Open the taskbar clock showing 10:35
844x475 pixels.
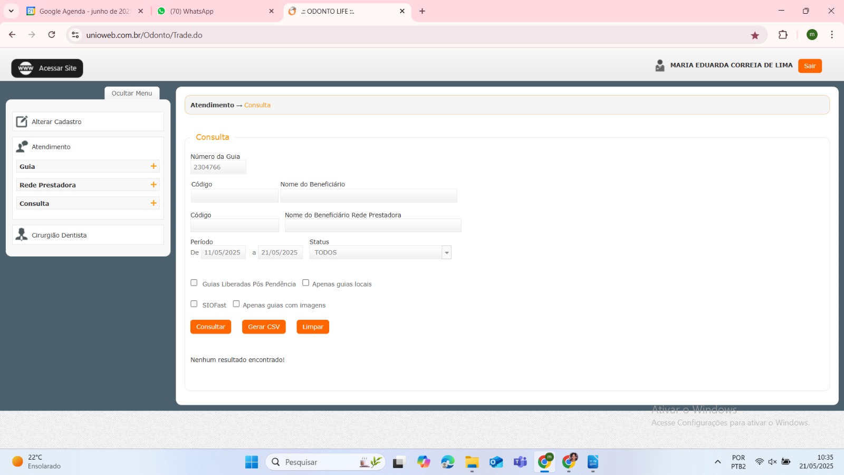click(816, 462)
